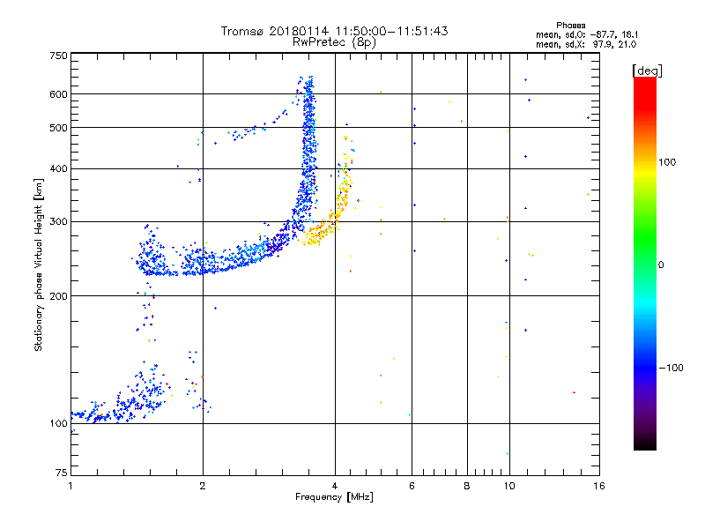This screenshot has width=705, height=529.
Task: Click the 'Frequency [MHz]' axis label
Action: tap(334, 497)
